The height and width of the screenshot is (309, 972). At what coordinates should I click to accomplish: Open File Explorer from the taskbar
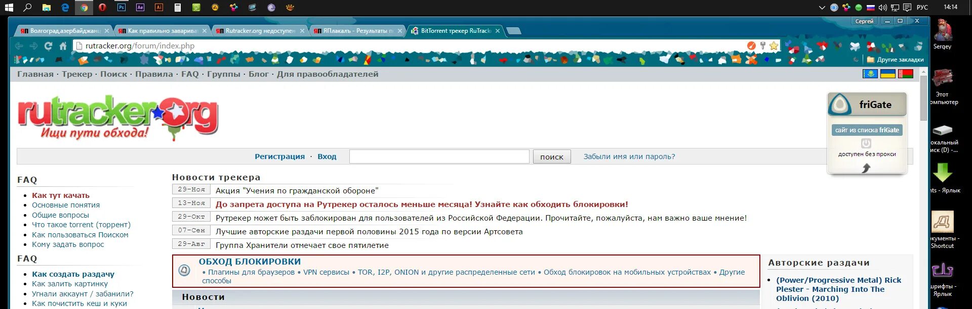(47, 8)
